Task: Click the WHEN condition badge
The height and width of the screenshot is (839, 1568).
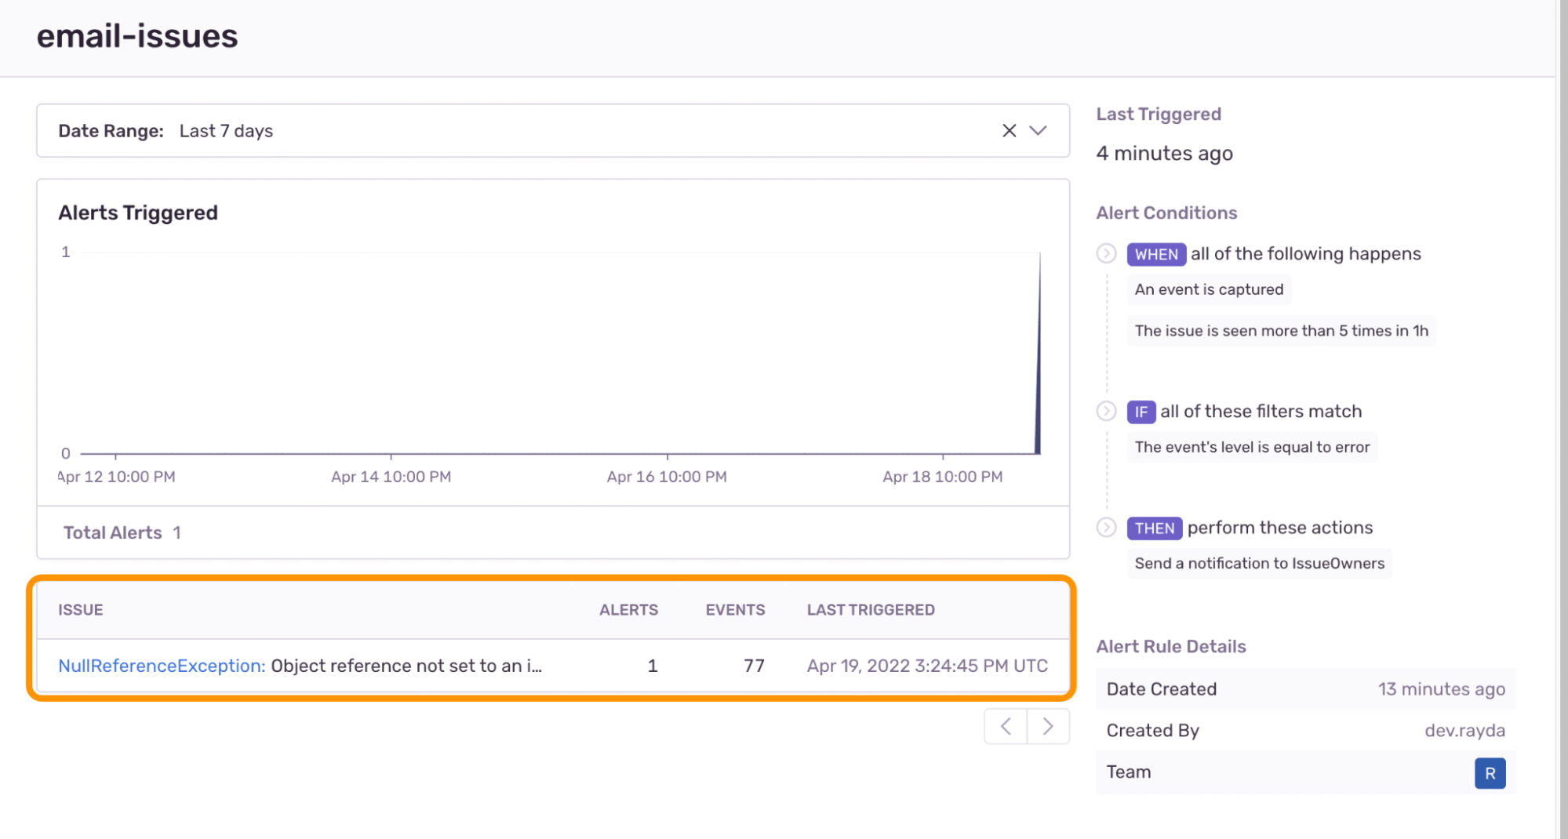Action: pos(1156,255)
